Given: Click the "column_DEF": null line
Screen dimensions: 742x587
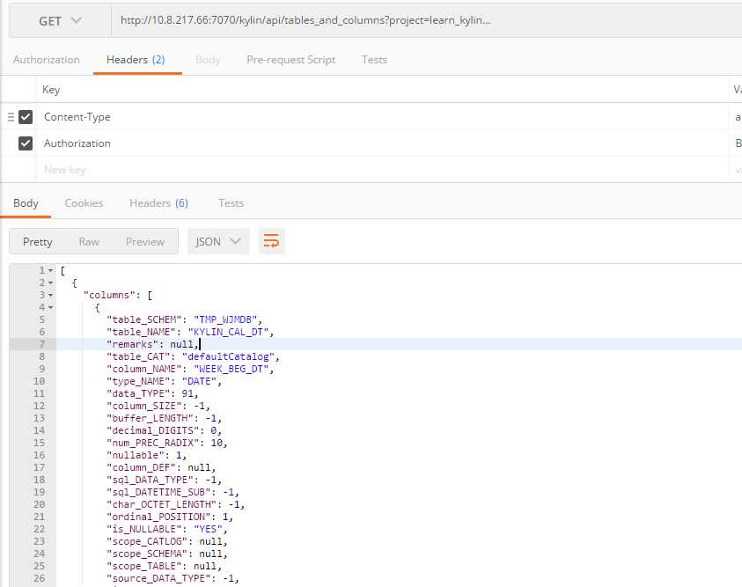Looking at the screenshot, I should 161,467.
